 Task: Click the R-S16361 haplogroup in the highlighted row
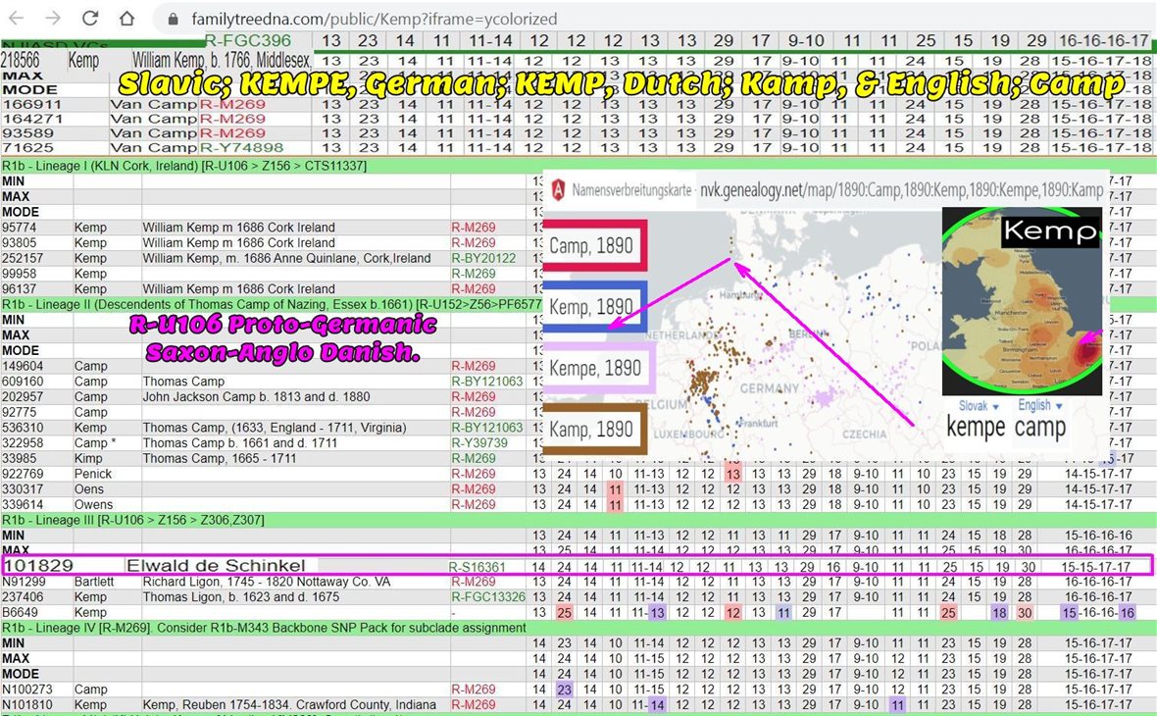click(478, 566)
